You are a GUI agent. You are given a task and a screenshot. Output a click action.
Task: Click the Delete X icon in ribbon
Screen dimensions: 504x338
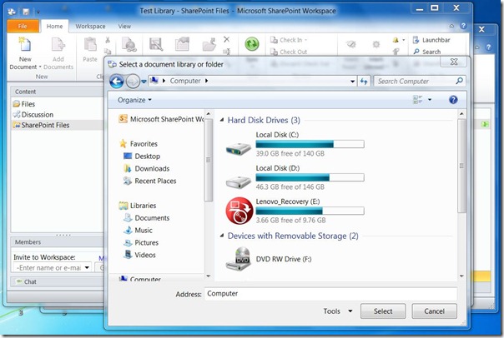tap(227, 39)
